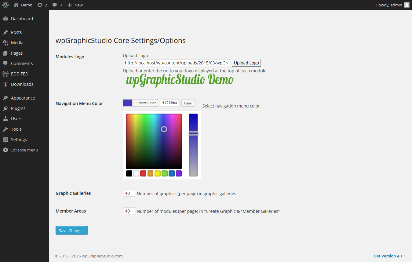This screenshot has height=262, width=412.
Task: Click the Save Changes button
Action: coord(72,231)
